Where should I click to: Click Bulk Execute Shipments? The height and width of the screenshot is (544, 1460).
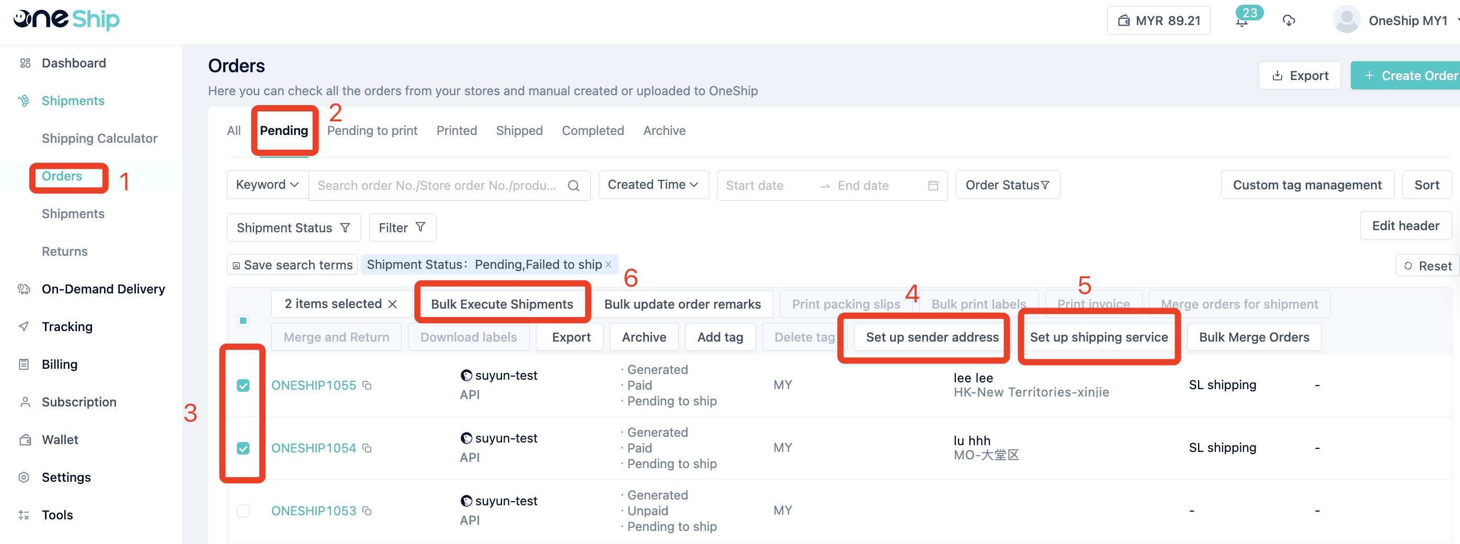point(501,304)
